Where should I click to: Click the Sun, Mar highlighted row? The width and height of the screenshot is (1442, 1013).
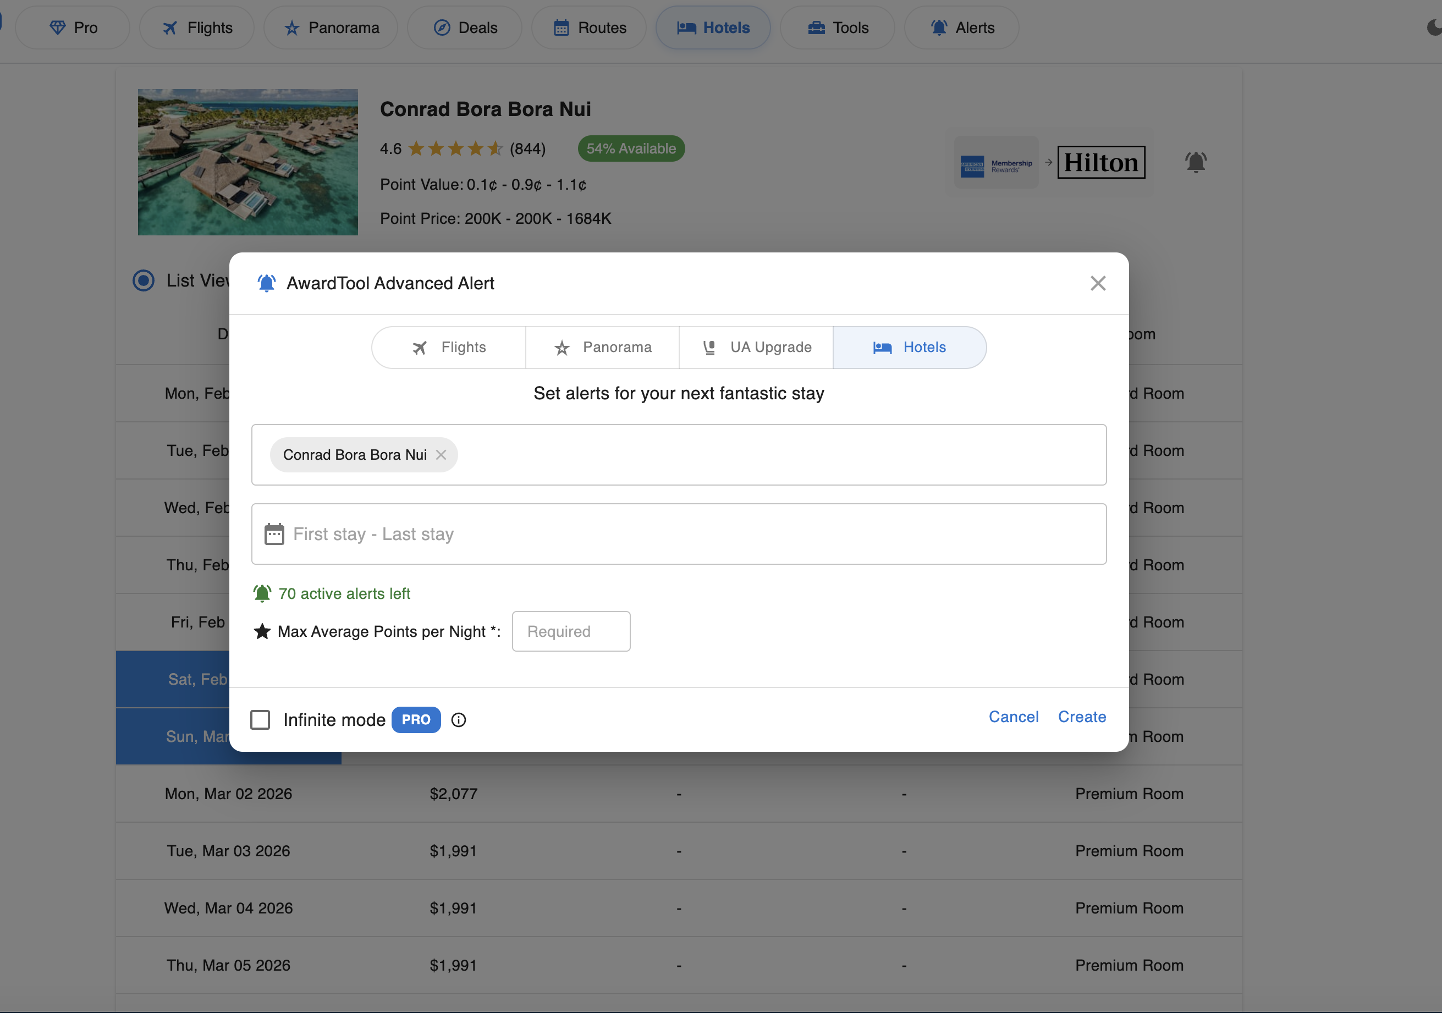173,737
